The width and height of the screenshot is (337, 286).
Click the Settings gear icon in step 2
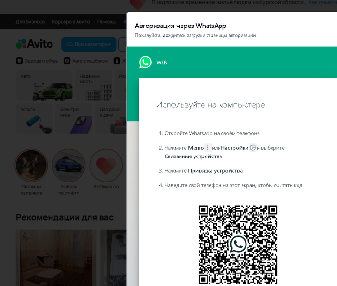253,148
